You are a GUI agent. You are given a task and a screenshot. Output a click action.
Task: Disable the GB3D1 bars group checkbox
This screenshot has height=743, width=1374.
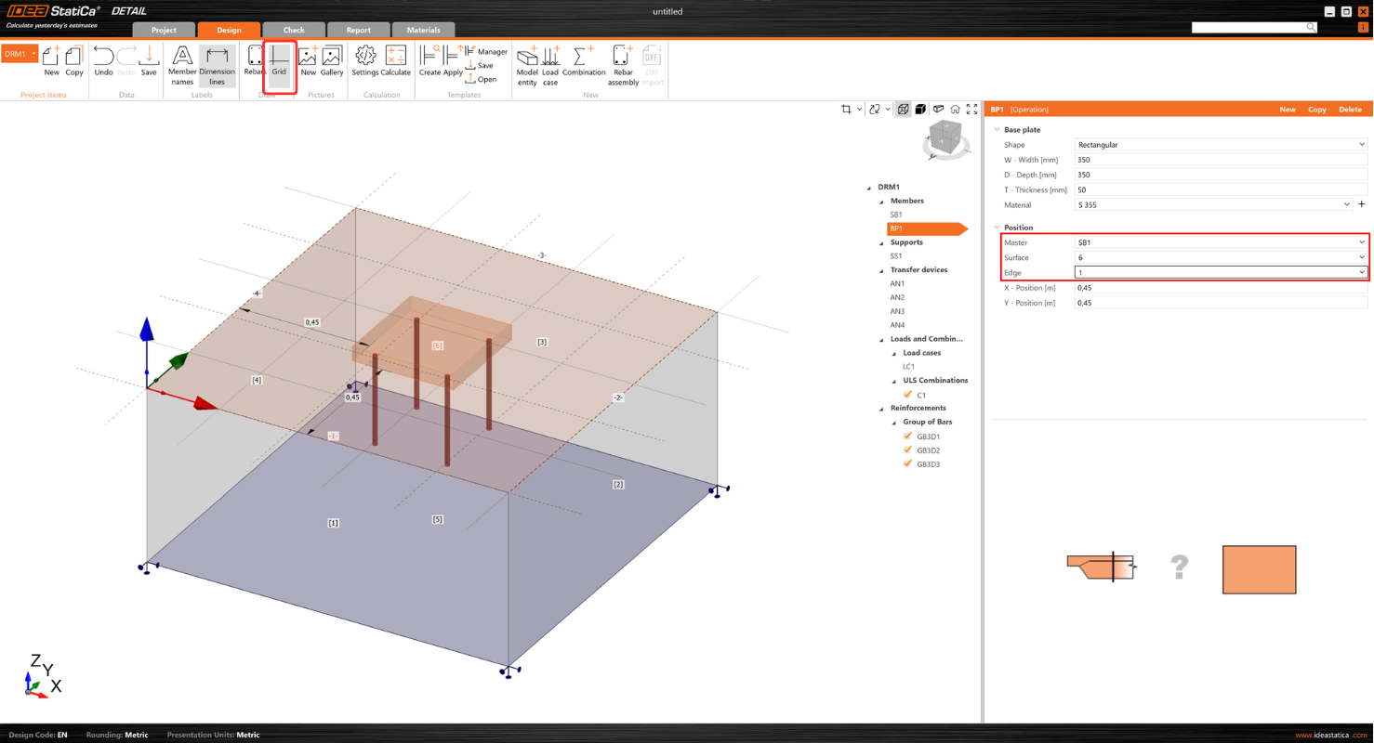908,436
